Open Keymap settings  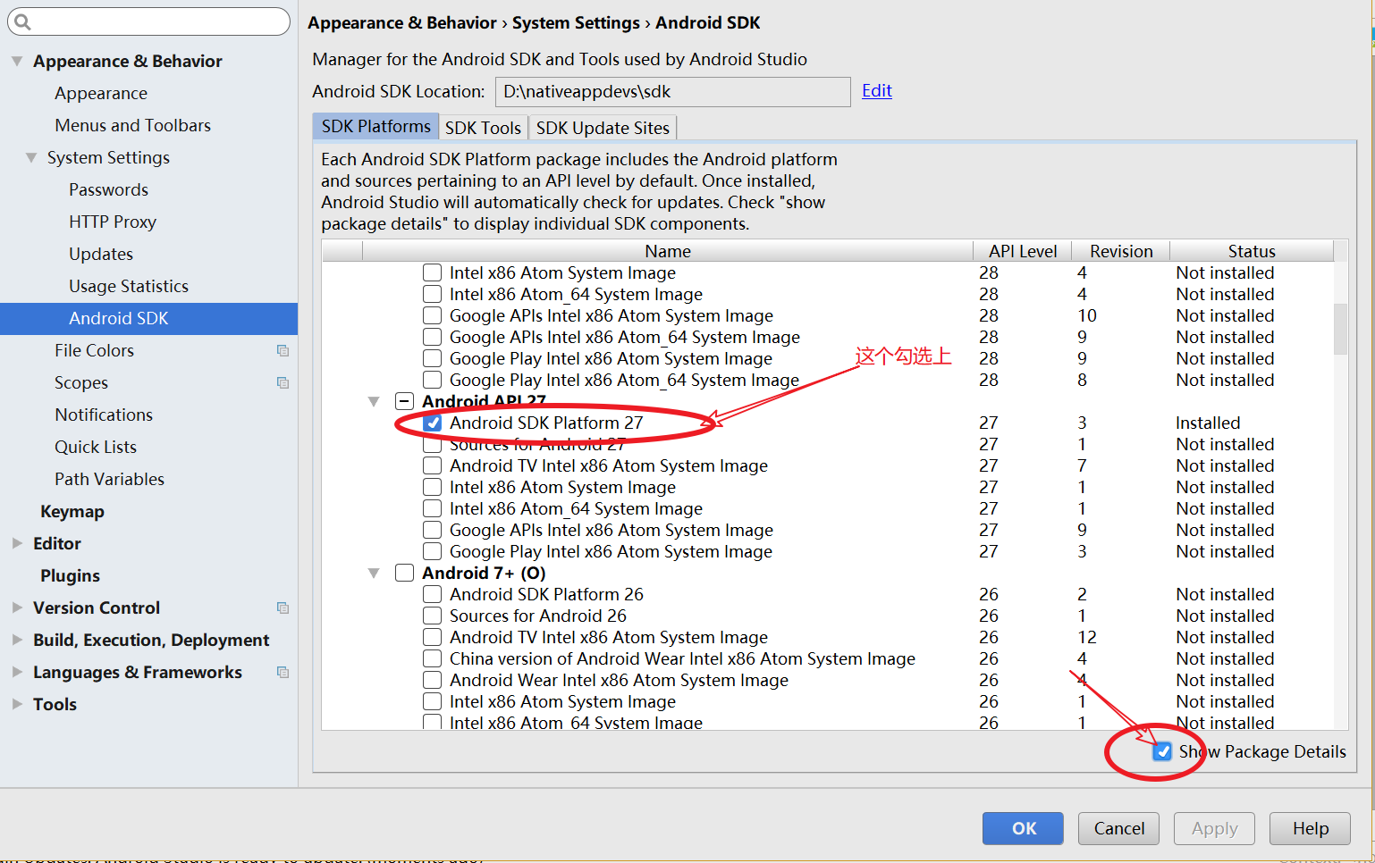pyautogui.click(x=72, y=511)
